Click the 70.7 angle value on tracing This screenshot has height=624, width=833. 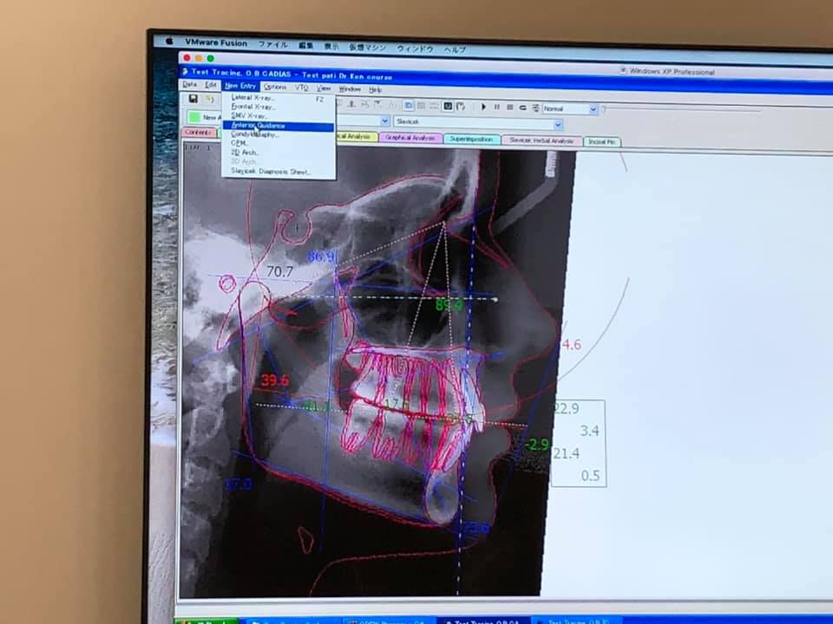point(279,271)
